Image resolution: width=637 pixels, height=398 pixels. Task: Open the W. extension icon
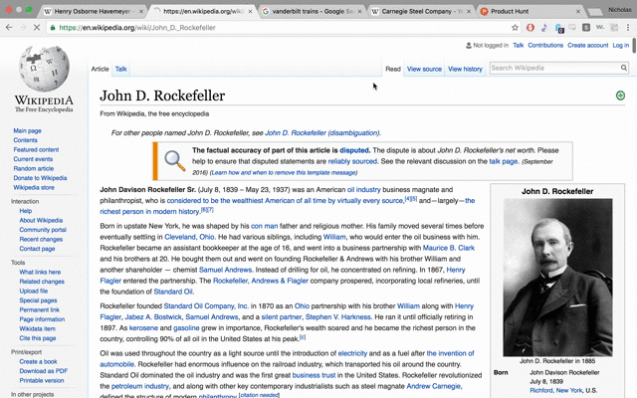600,28
